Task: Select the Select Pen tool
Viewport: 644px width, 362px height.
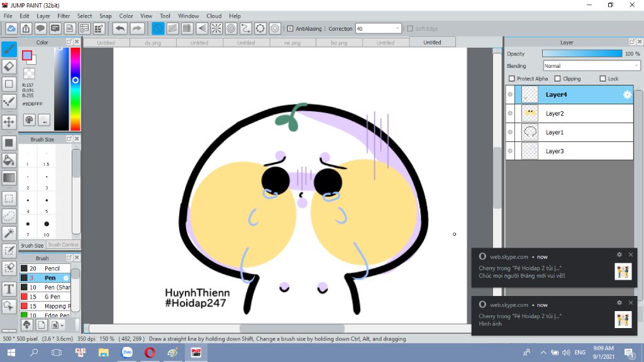Action: pos(9,250)
